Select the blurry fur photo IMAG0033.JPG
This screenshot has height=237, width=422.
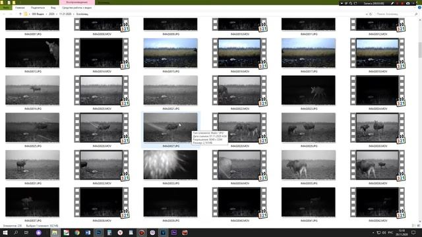[170, 165]
